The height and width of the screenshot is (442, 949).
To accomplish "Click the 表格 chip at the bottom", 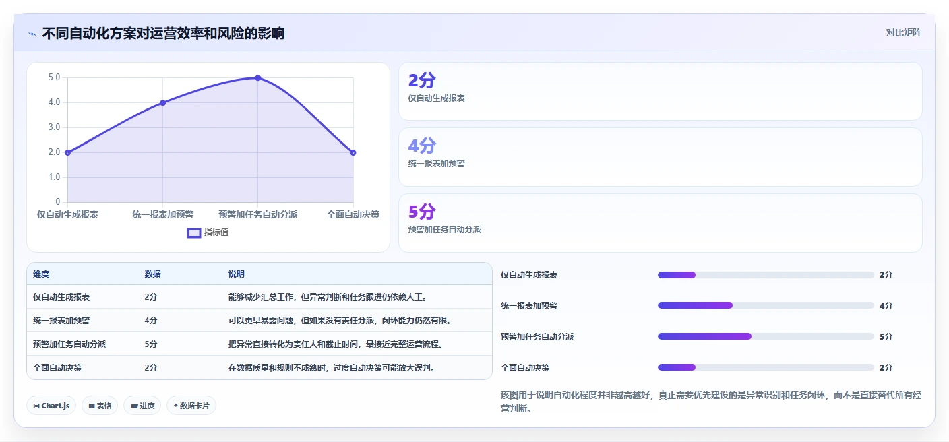I will click(100, 406).
